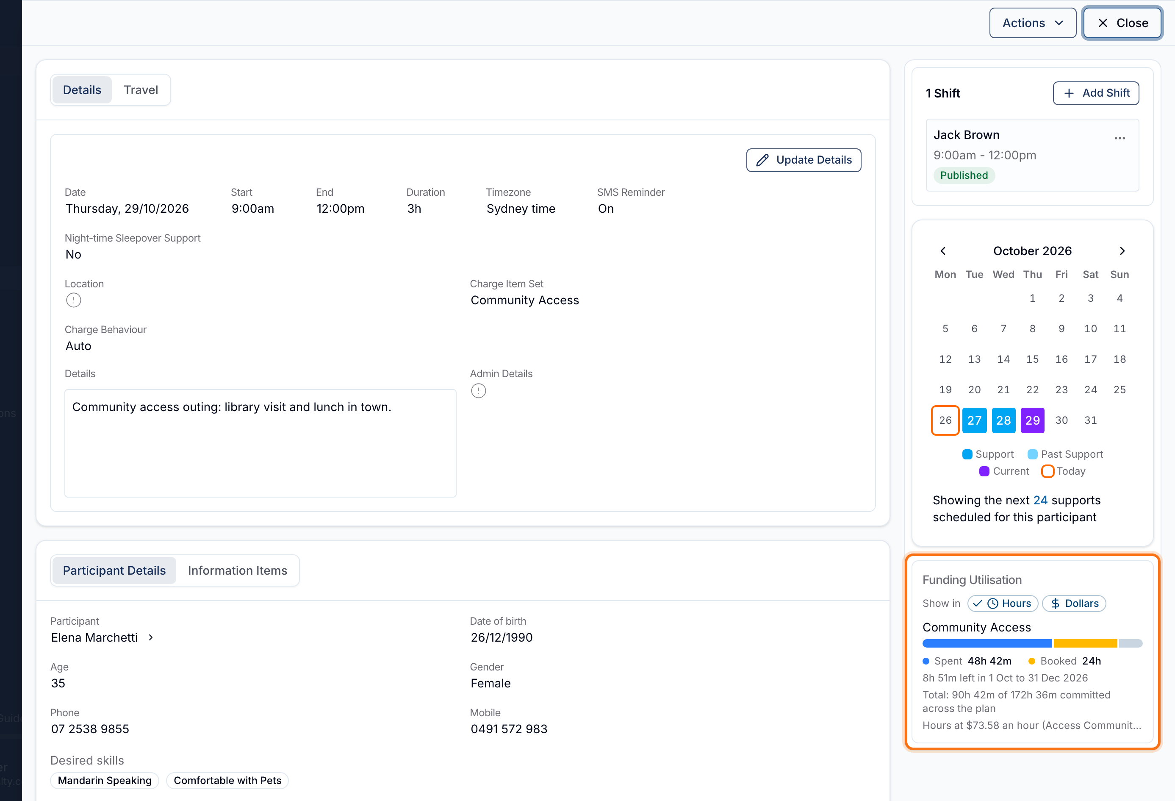Click into the Details text box
This screenshot has height=801, width=1175.
pyautogui.click(x=260, y=443)
